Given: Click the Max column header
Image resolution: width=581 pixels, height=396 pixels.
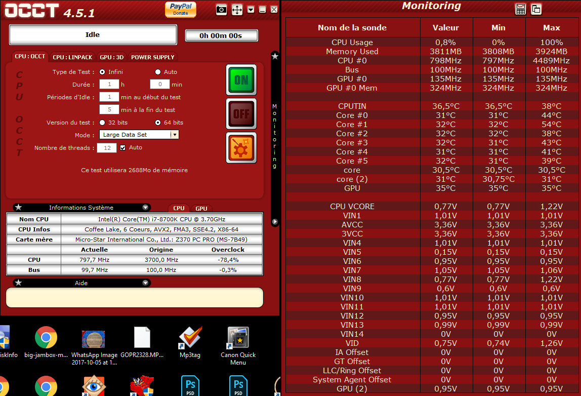Looking at the screenshot, I should (551, 27).
